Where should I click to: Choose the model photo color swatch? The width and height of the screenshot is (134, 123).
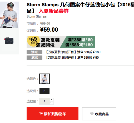tap(44, 79)
